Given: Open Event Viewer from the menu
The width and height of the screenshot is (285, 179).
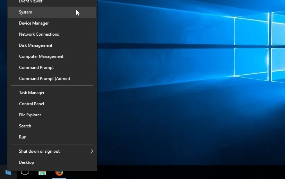Looking at the screenshot, I should [31, 2].
